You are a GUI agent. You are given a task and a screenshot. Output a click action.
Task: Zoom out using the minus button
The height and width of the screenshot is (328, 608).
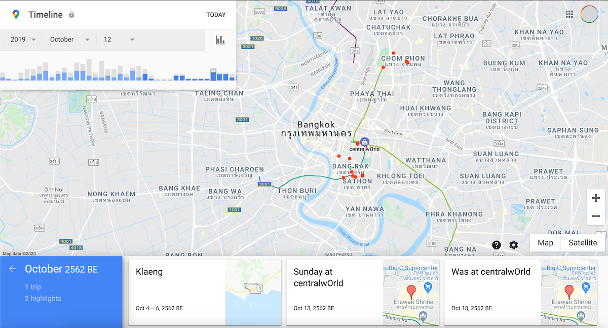596,216
